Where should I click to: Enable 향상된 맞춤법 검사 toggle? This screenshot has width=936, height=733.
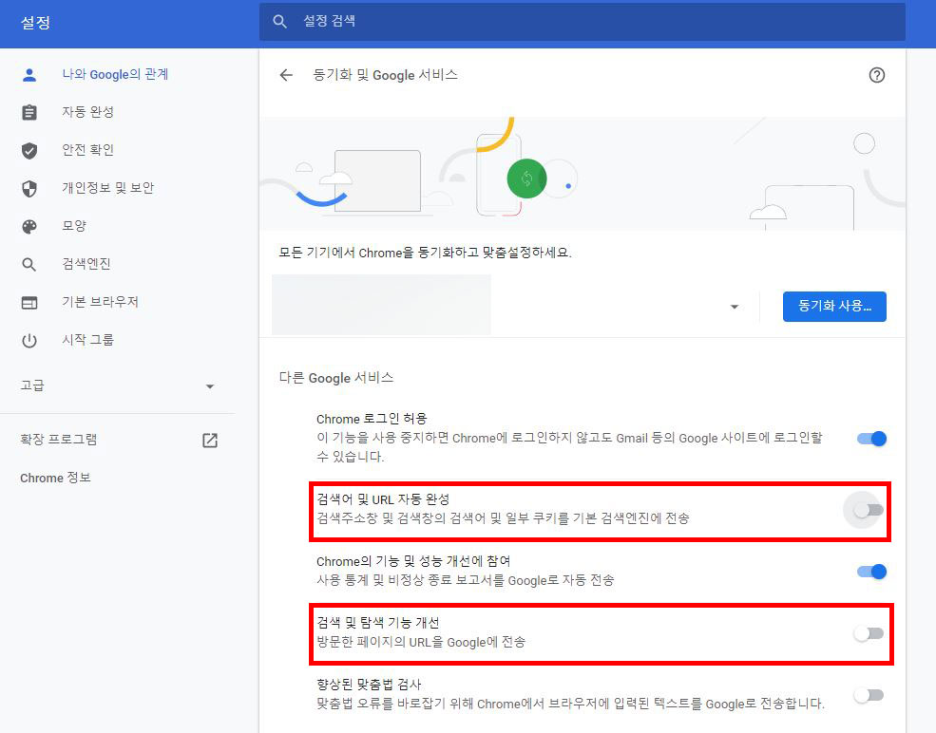point(869,695)
